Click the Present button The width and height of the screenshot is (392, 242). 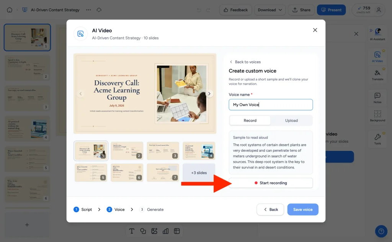[x=331, y=10]
